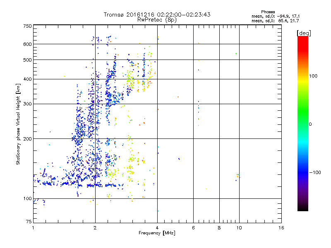331x248 pixels.
Task: Click the lone orange point near 5 MHz, 325 km
Action: click(x=178, y=97)
